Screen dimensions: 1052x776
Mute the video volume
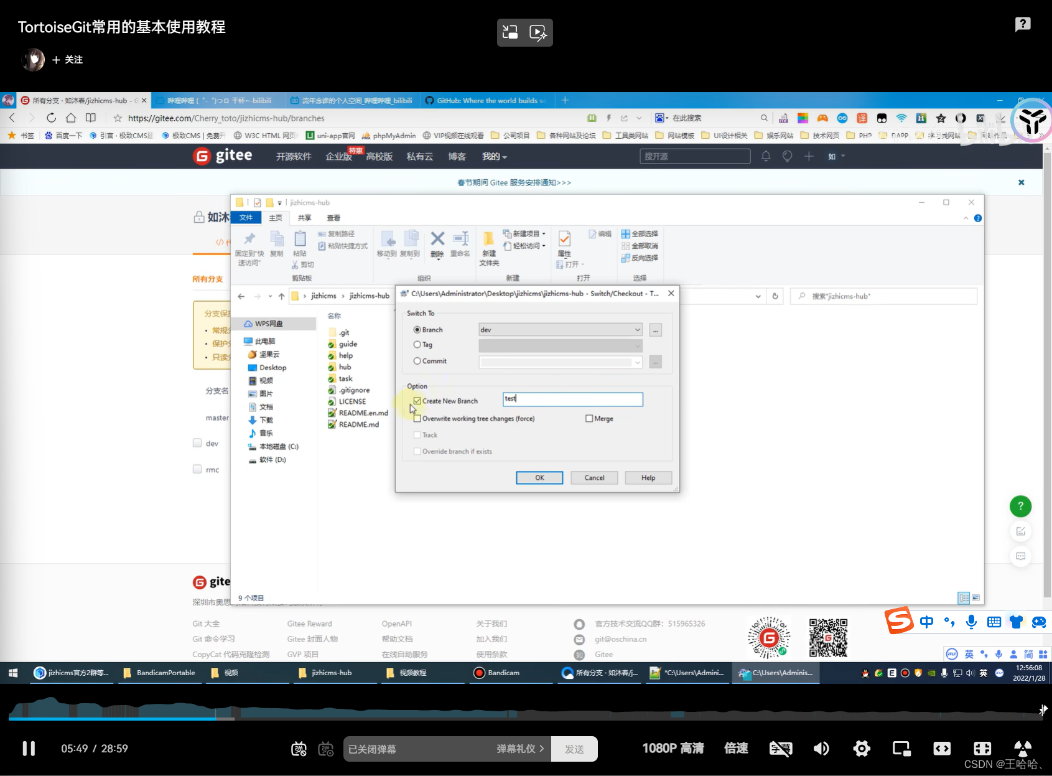[821, 748]
